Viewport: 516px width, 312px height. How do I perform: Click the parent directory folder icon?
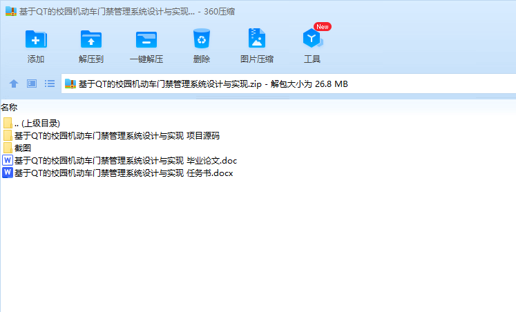[8, 123]
